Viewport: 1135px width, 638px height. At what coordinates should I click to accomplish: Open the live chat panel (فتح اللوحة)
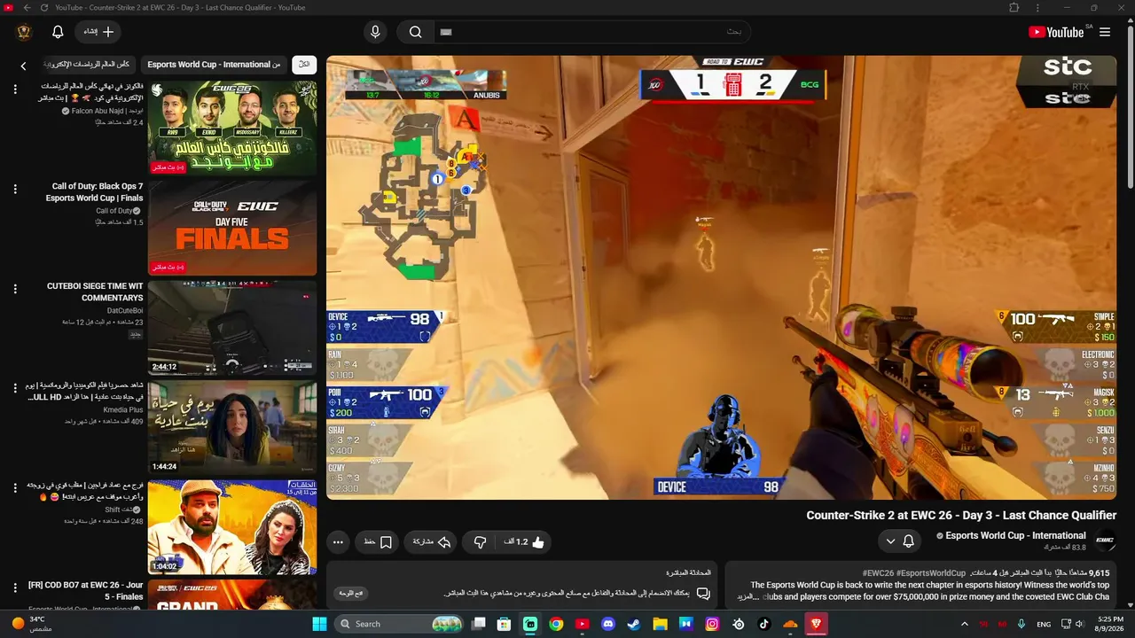pyautogui.click(x=351, y=593)
